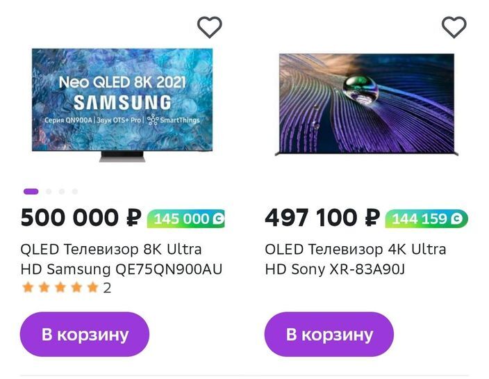The height and width of the screenshot is (379, 489).
Task: Select first purple image carousel indicator
Action: pyautogui.click(x=31, y=191)
